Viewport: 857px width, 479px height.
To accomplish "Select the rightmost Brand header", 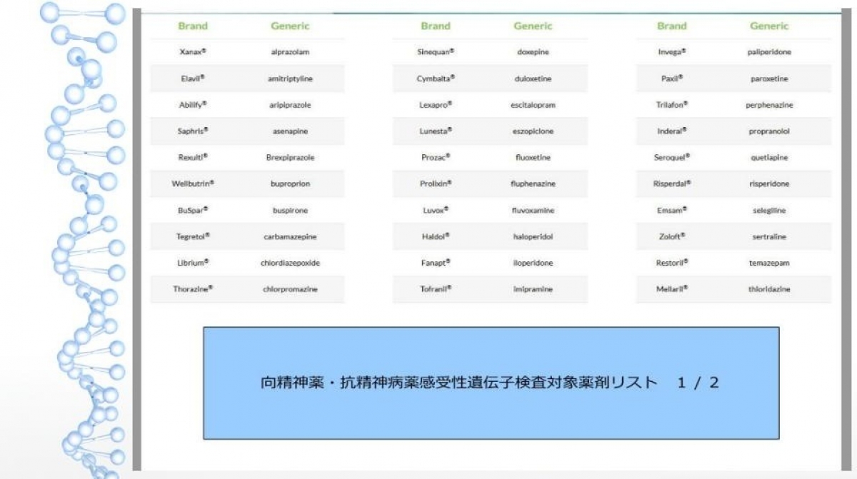I will [671, 26].
